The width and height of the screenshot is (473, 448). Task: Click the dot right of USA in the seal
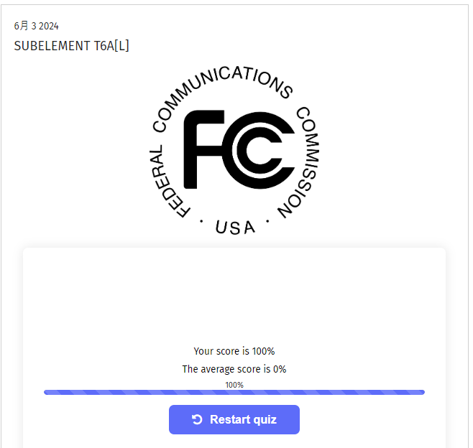(267, 221)
